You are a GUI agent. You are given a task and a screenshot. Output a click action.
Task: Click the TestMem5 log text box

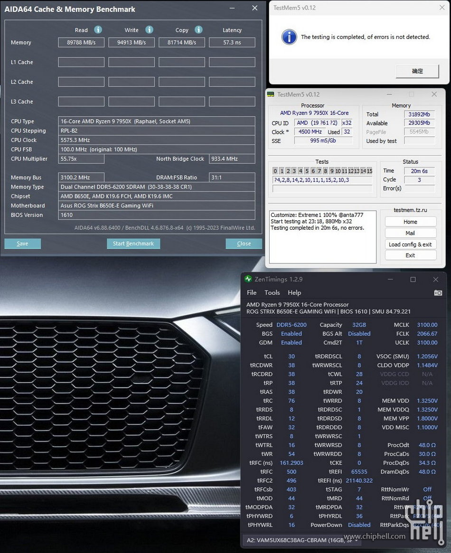click(x=323, y=237)
